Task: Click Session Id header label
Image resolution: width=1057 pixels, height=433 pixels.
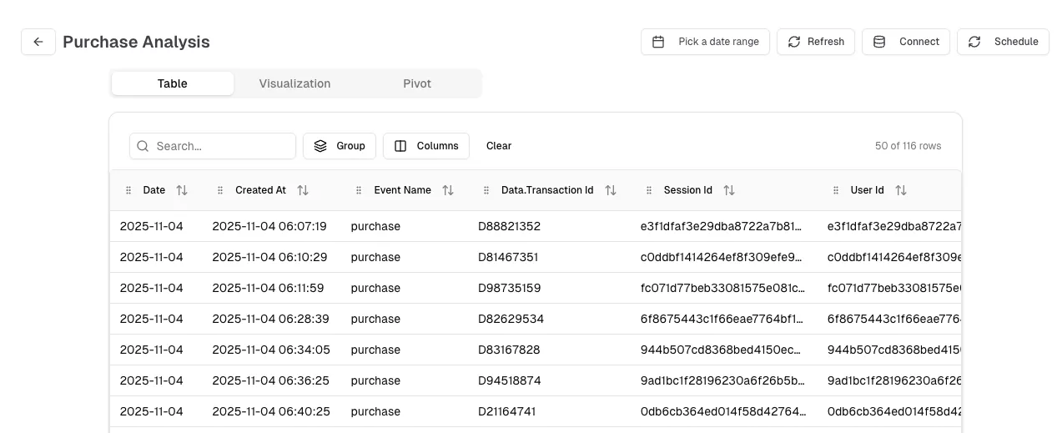Action: click(x=688, y=190)
